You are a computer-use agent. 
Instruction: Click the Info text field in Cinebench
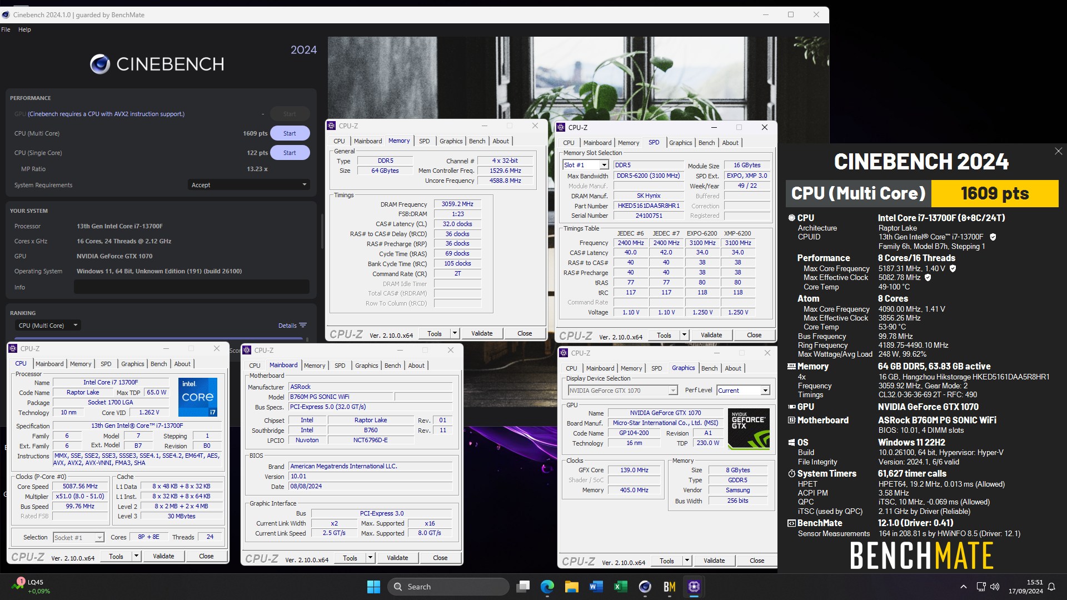(192, 287)
